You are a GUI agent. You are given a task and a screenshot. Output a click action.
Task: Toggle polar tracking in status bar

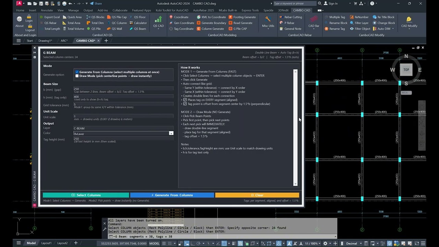(198, 244)
